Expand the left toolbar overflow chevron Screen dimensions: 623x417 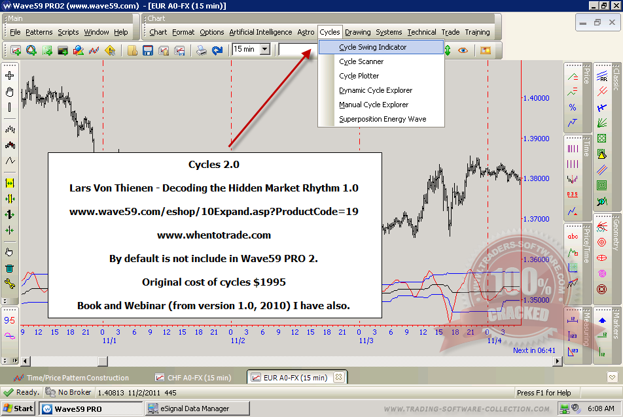5,301
